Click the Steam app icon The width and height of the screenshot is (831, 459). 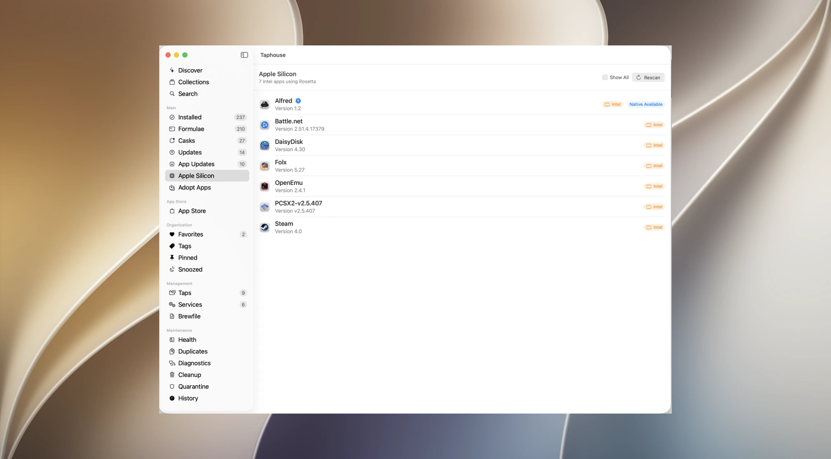[265, 227]
